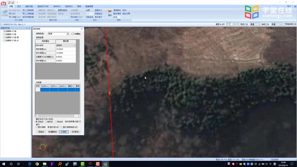Click the leftmost button in the dialog's bottom row
Screen dimensions: 297x167
click(x=41, y=132)
